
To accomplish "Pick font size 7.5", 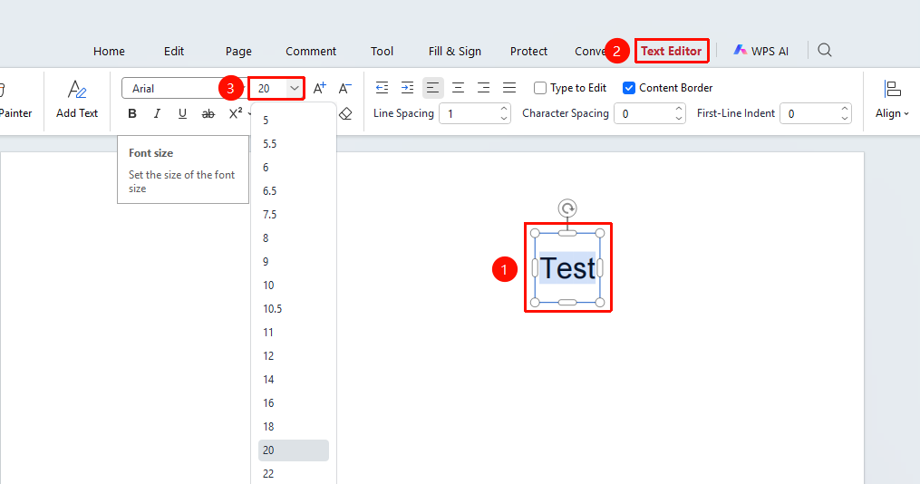I will pos(294,215).
